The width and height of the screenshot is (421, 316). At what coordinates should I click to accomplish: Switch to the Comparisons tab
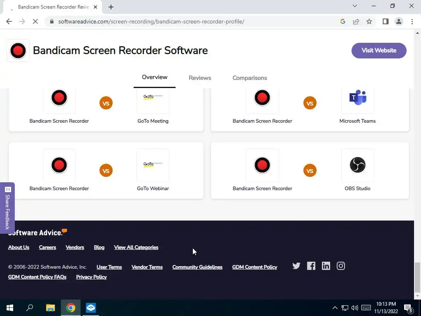250,78
